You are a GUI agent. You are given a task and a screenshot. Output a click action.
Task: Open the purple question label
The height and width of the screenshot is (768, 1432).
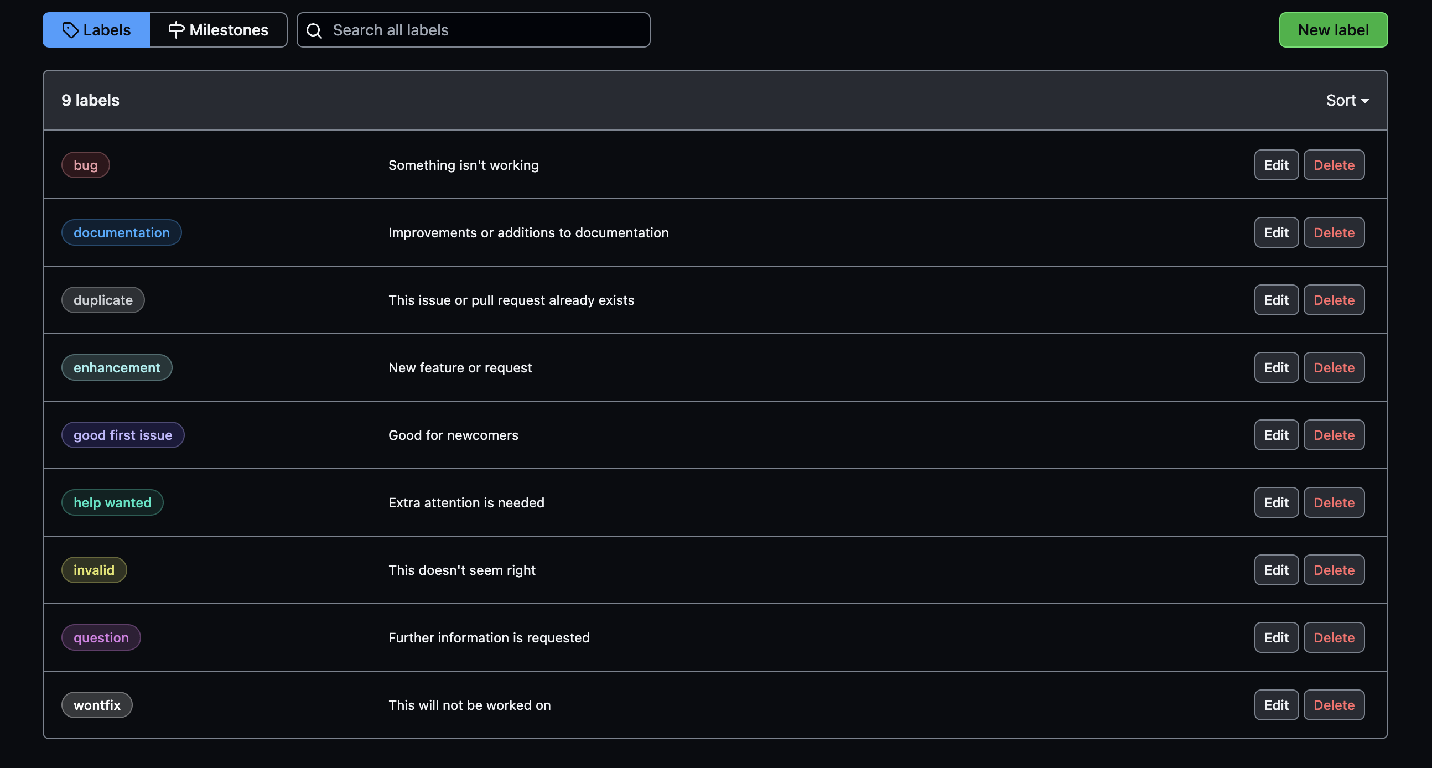click(101, 637)
